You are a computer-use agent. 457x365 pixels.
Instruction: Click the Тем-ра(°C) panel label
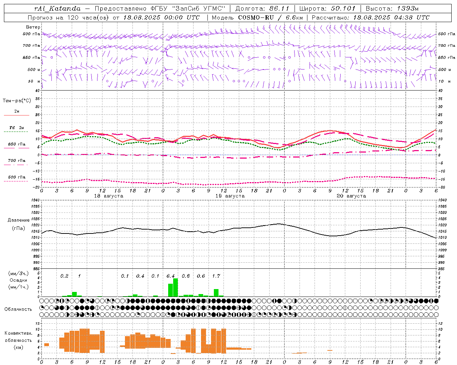pos(17,101)
